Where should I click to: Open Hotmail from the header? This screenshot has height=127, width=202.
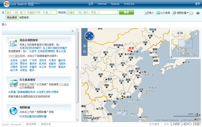point(102,4)
